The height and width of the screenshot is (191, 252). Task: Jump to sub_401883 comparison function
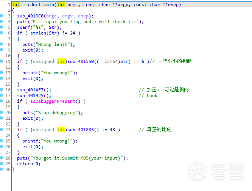(81, 130)
